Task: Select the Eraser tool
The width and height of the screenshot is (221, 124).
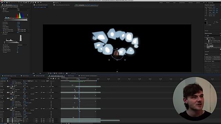Action: [35, 2]
